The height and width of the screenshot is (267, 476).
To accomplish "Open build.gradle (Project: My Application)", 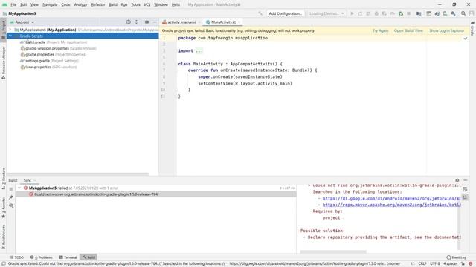I will (x=54, y=42).
